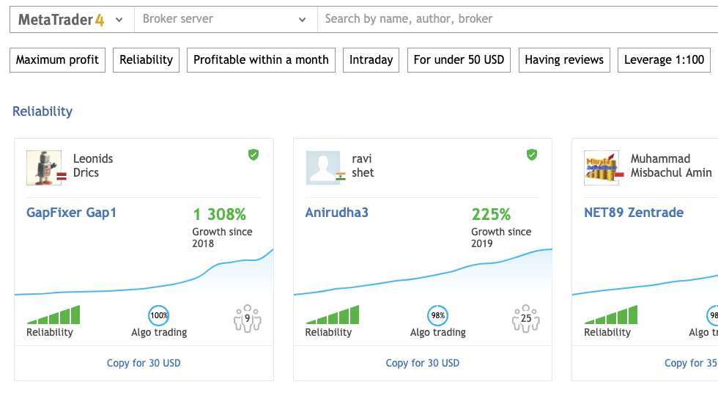Click the 98% algo trading circle on Anirudha3
Screen dimensions: 718x393
tap(438, 315)
